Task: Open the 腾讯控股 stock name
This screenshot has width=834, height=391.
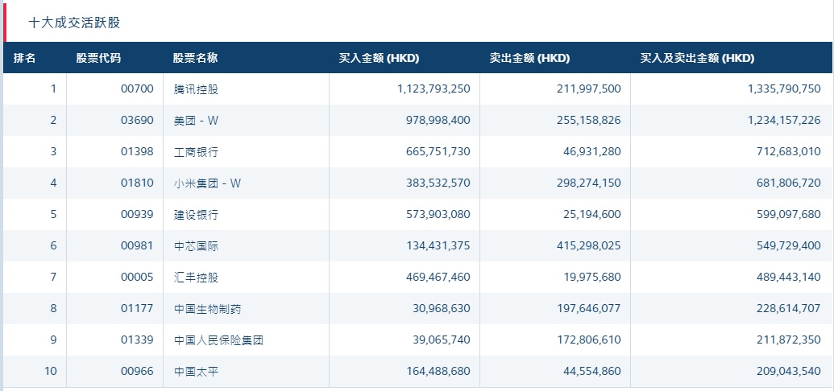Action: [x=196, y=89]
